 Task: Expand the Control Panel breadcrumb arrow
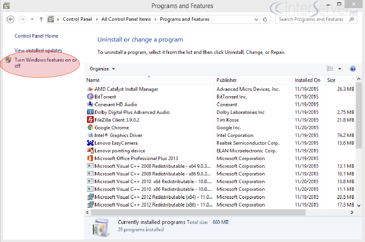(97, 19)
